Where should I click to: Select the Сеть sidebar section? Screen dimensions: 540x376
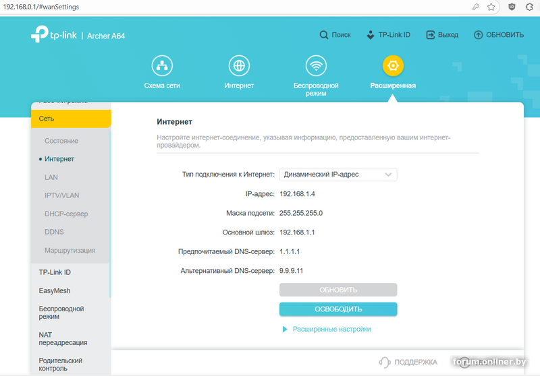click(71, 119)
